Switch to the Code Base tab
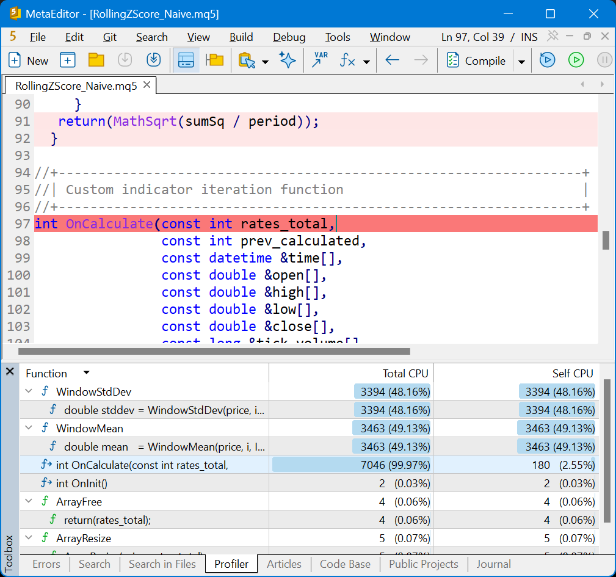The width and height of the screenshot is (616, 577). tap(345, 564)
